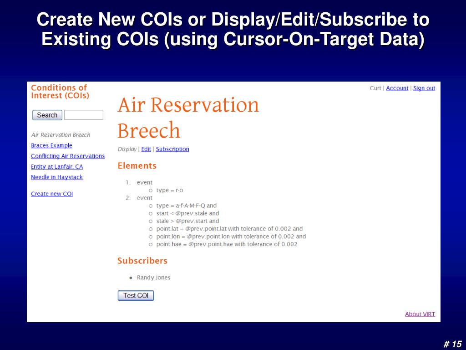466x350 pixels.
Task: Focus the search text field
Action: click(84, 115)
